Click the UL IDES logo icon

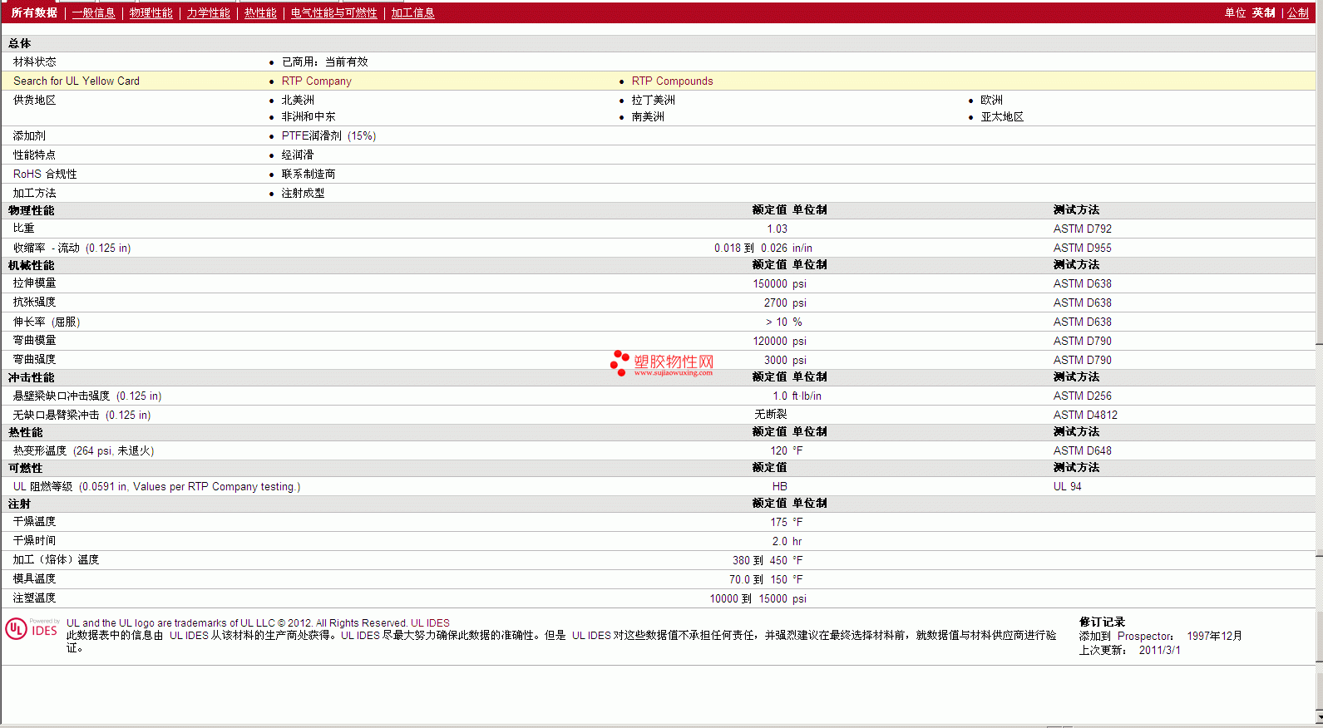coord(32,629)
